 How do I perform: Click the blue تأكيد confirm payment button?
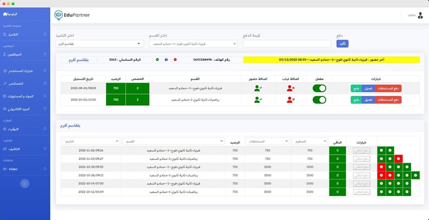342,43
